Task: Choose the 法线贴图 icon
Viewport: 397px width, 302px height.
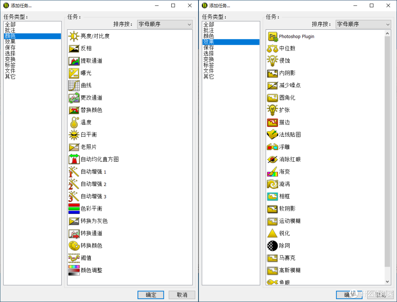Action: coord(272,135)
